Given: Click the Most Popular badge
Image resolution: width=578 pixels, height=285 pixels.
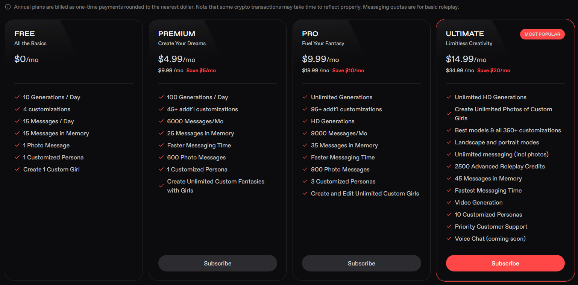Looking at the screenshot, I should (x=542, y=34).
